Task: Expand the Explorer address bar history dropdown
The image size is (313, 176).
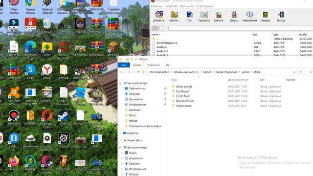Action: [294, 72]
